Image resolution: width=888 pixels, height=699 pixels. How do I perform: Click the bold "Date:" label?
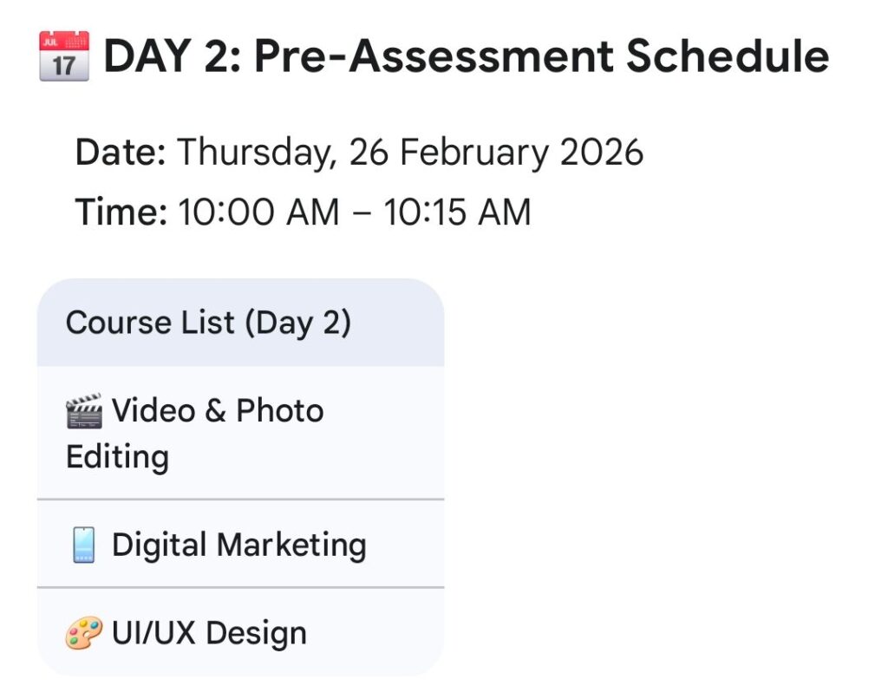(x=121, y=154)
